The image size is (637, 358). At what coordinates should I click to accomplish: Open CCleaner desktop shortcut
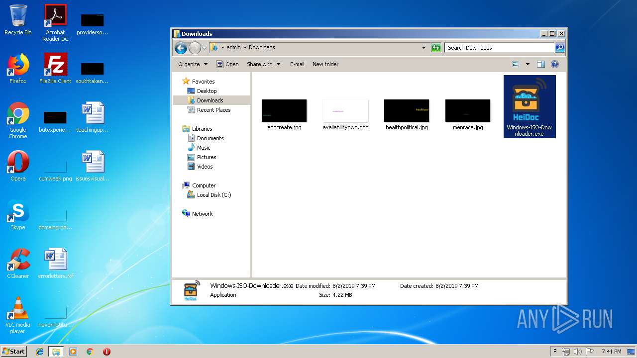(x=18, y=264)
